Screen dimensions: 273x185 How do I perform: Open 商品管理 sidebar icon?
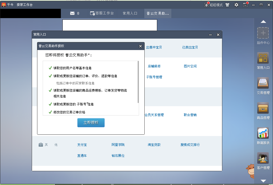[x=263, y=108]
